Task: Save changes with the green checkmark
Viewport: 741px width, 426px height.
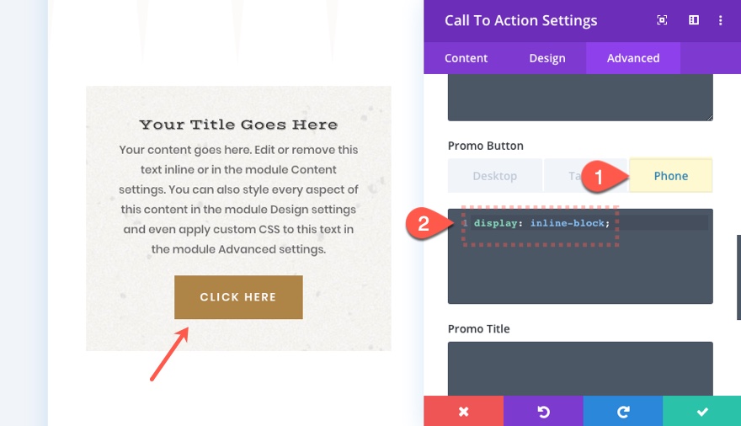Action: click(702, 411)
